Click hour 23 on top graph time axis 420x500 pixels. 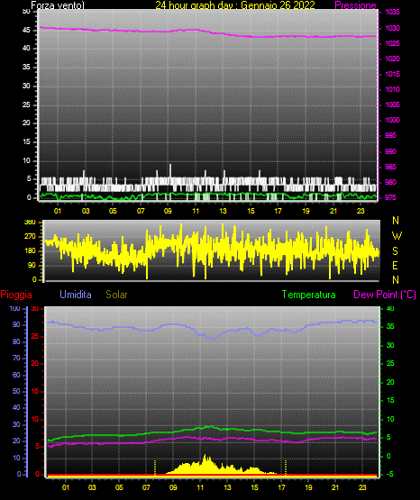[361, 211]
